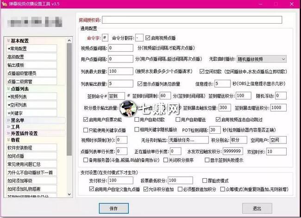Image resolution: width=301 pixels, height=218 pixels.
Task: Enable the 备用服务器 checkbox
Action: tap(86, 160)
